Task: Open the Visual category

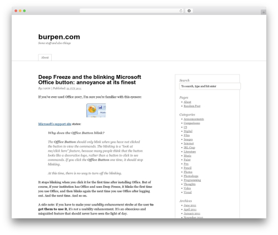Action: click(187, 192)
